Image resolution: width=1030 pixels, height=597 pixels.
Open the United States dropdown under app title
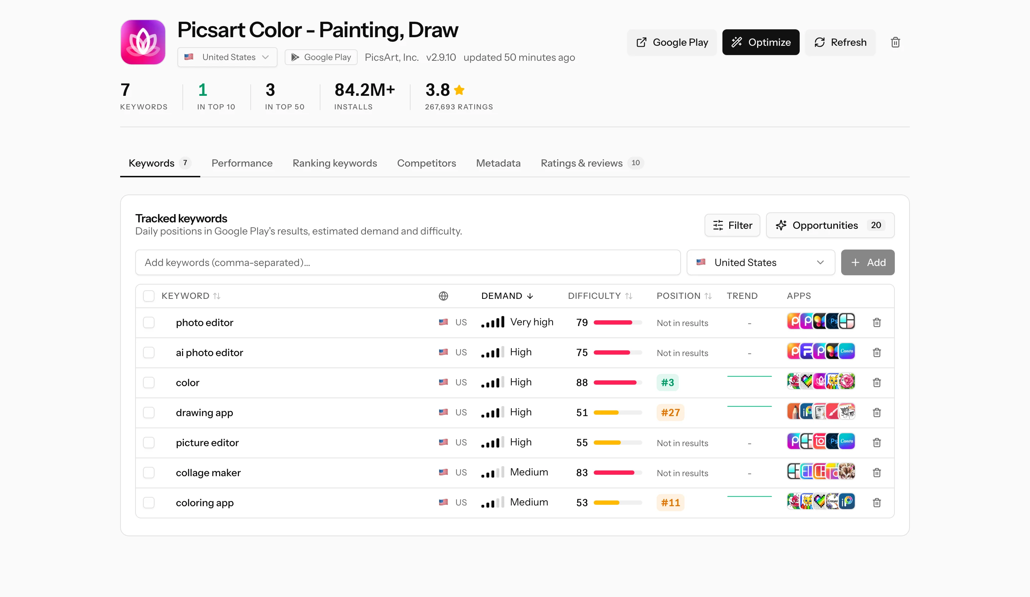[227, 57]
